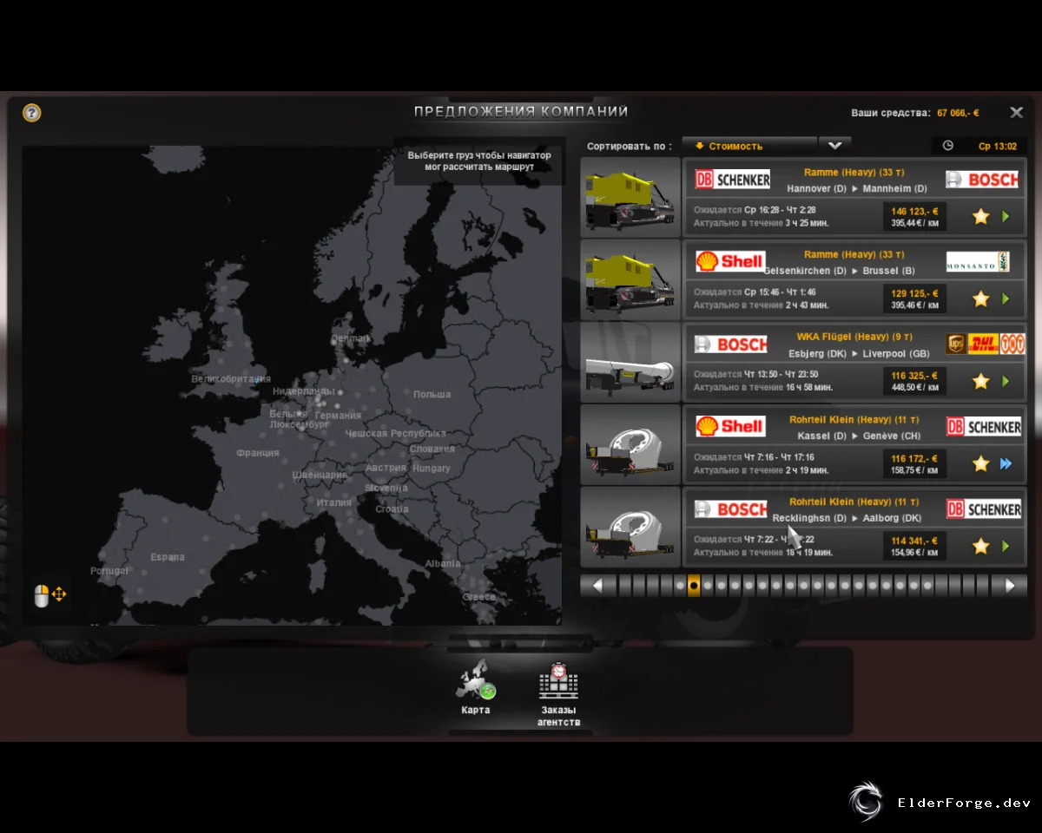
Task: Take the Recklinghsn to Aalborg job arrow
Action: (1006, 546)
